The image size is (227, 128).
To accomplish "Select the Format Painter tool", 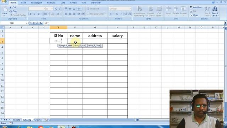I will click(18, 15).
